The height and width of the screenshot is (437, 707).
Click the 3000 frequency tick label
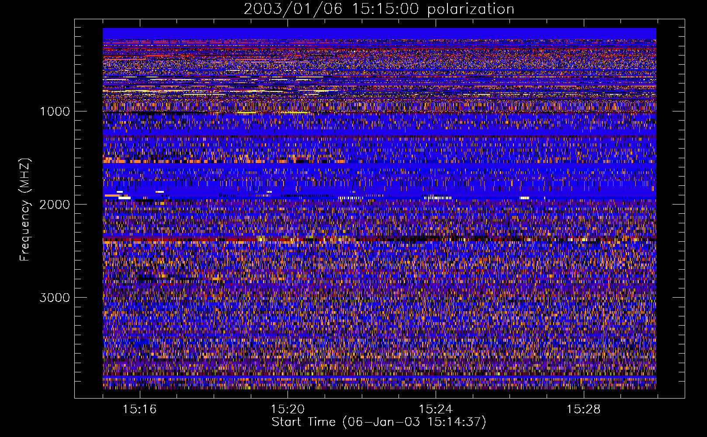pos(55,298)
